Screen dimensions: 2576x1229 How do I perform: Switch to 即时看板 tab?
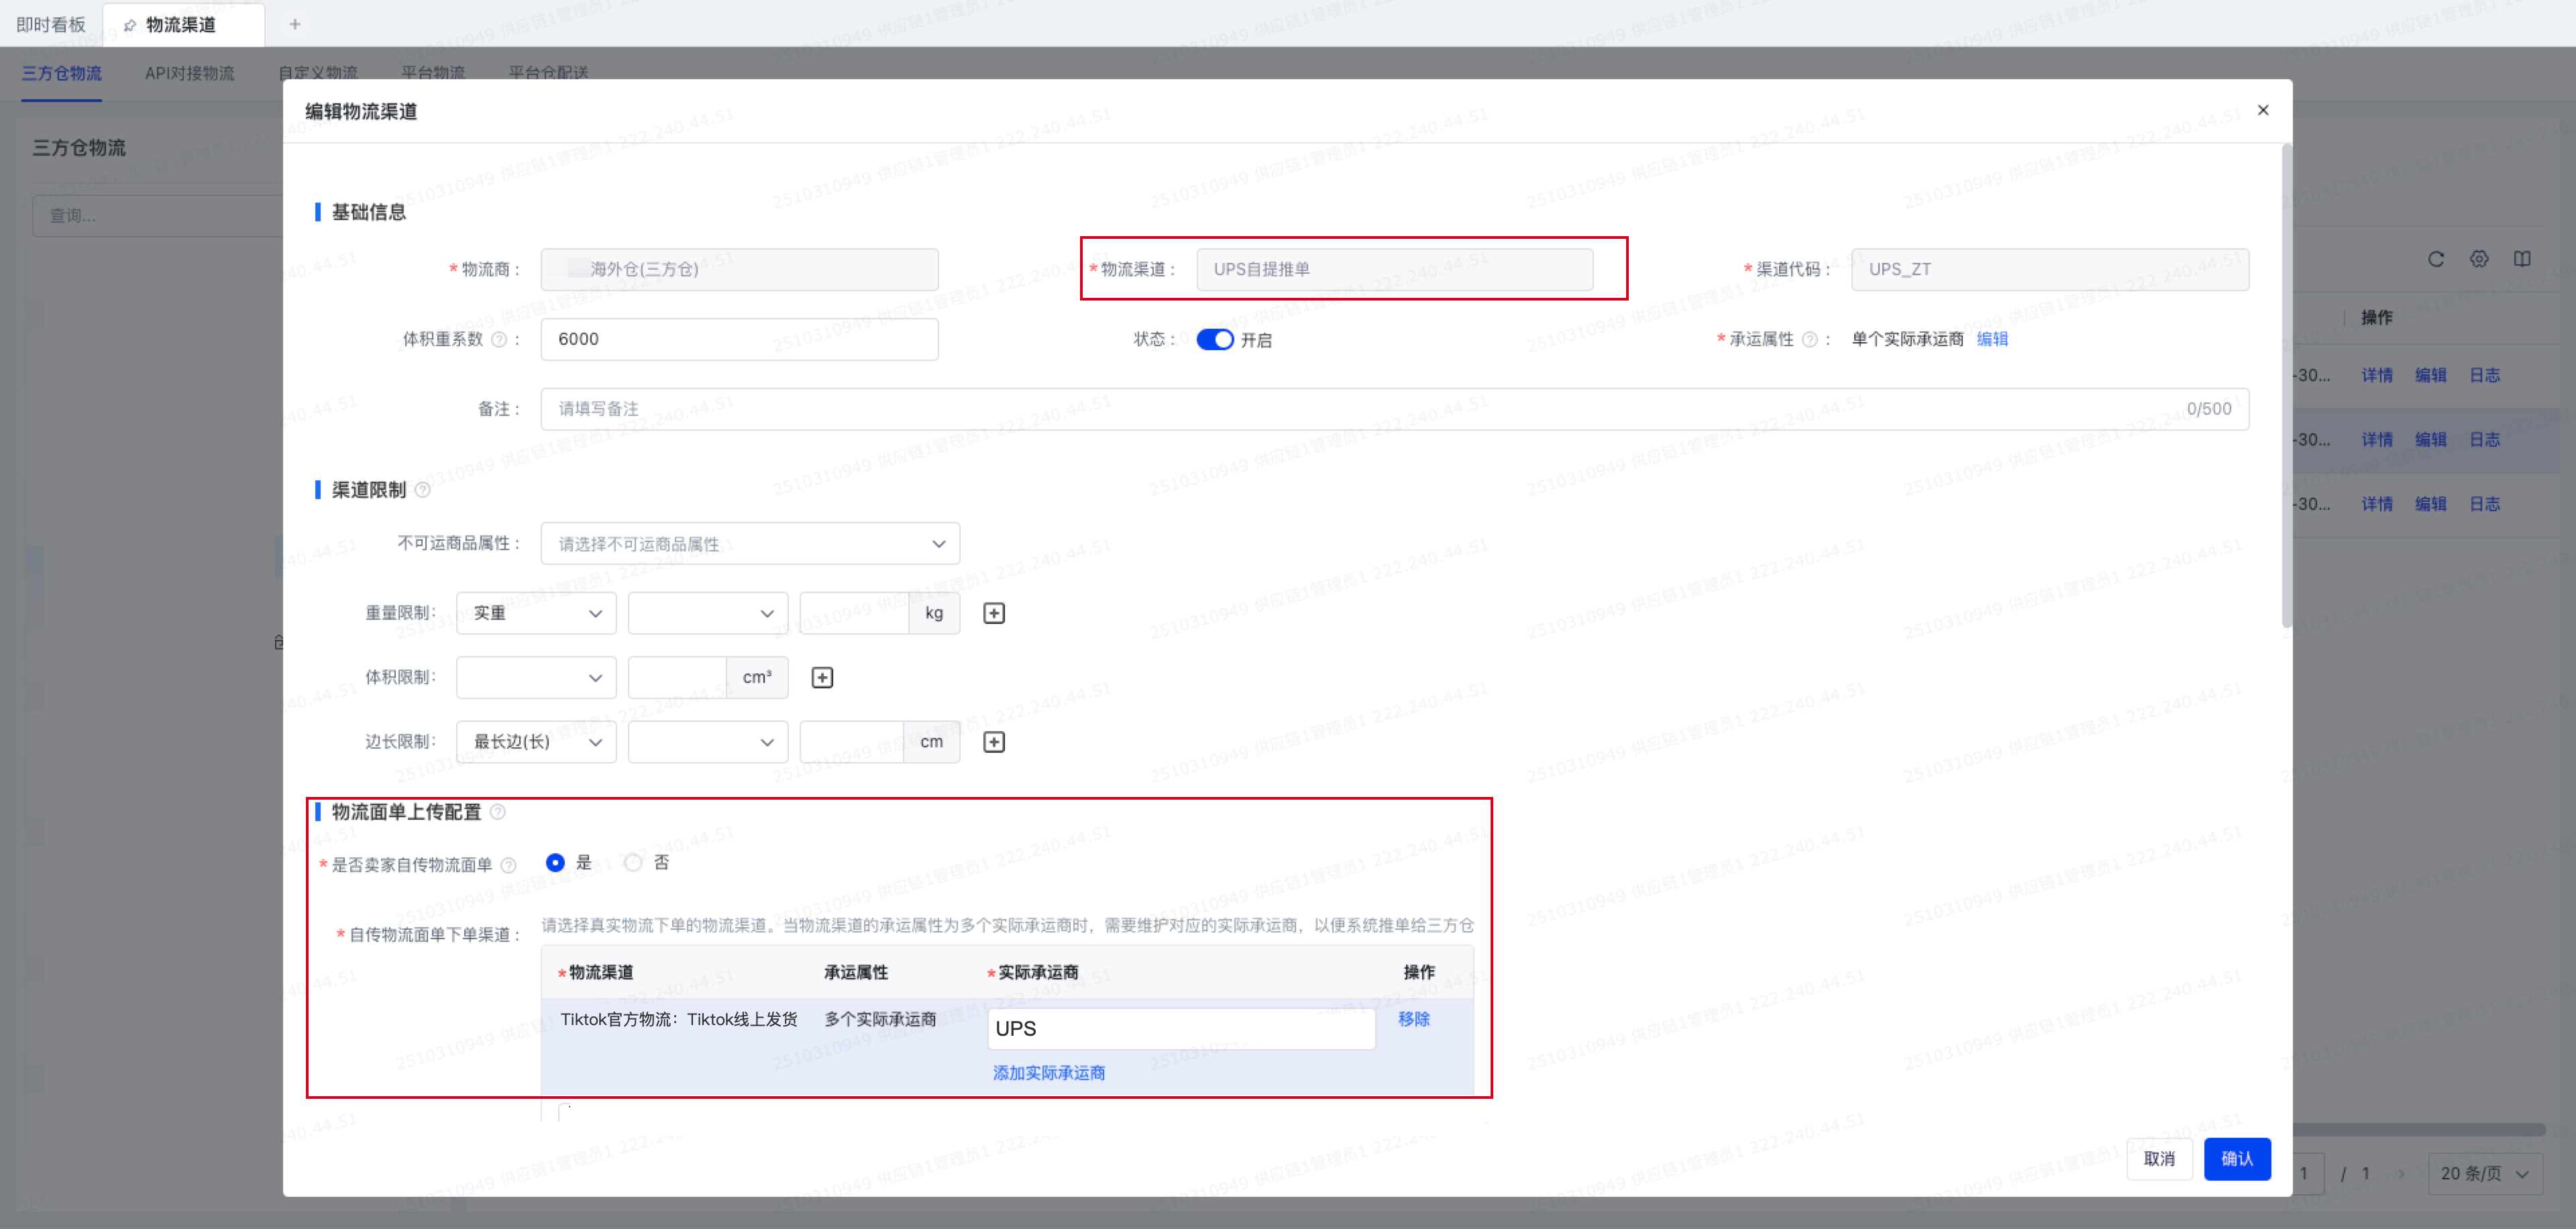51,24
